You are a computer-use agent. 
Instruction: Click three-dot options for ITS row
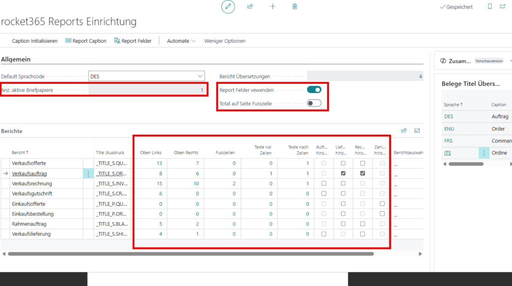pos(484,153)
